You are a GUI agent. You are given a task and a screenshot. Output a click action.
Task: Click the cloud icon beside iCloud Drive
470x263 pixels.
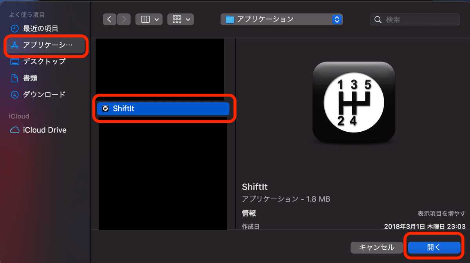pos(14,130)
